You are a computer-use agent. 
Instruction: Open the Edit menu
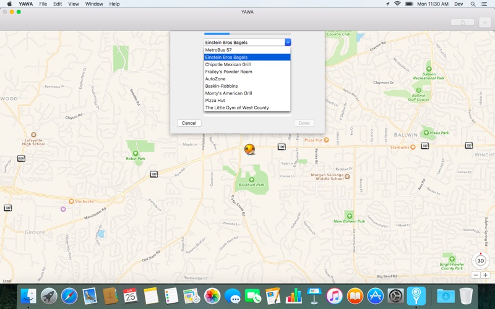pos(58,4)
